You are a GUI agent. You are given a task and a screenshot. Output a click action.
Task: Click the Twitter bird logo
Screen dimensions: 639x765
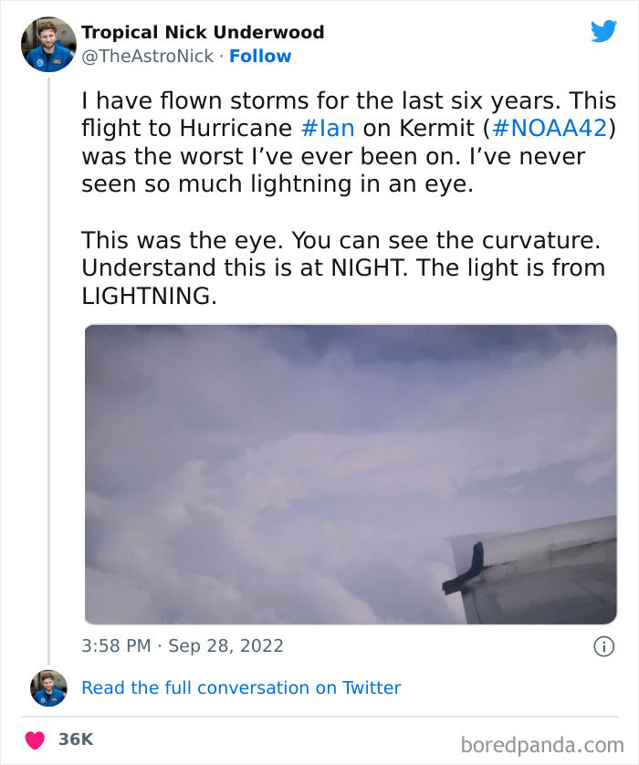point(603,32)
